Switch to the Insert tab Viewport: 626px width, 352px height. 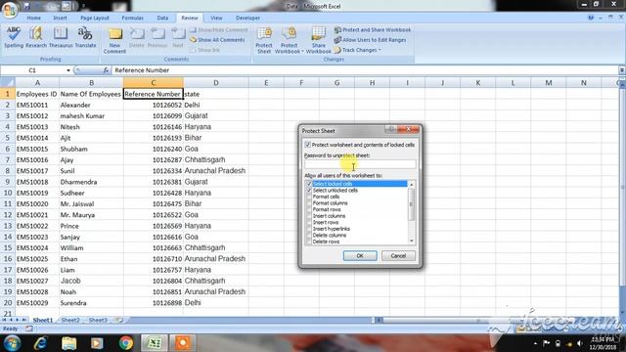tap(60, 18)
